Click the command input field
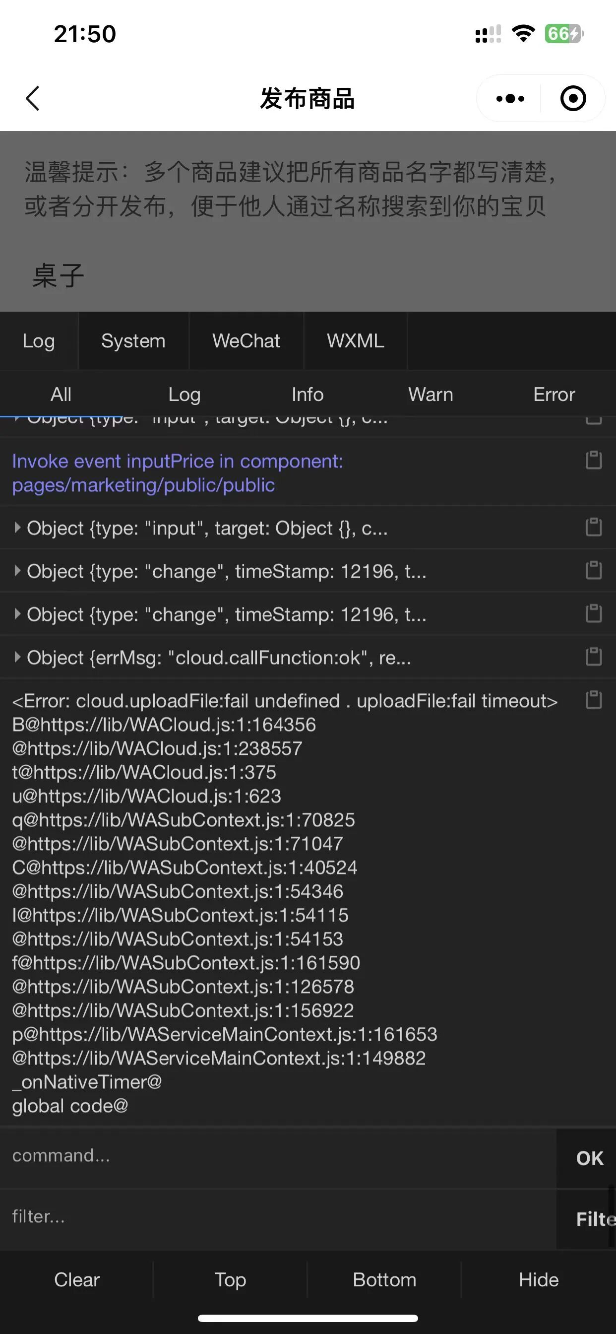Screen dimensions: 616x1334 coord(280,1155)
